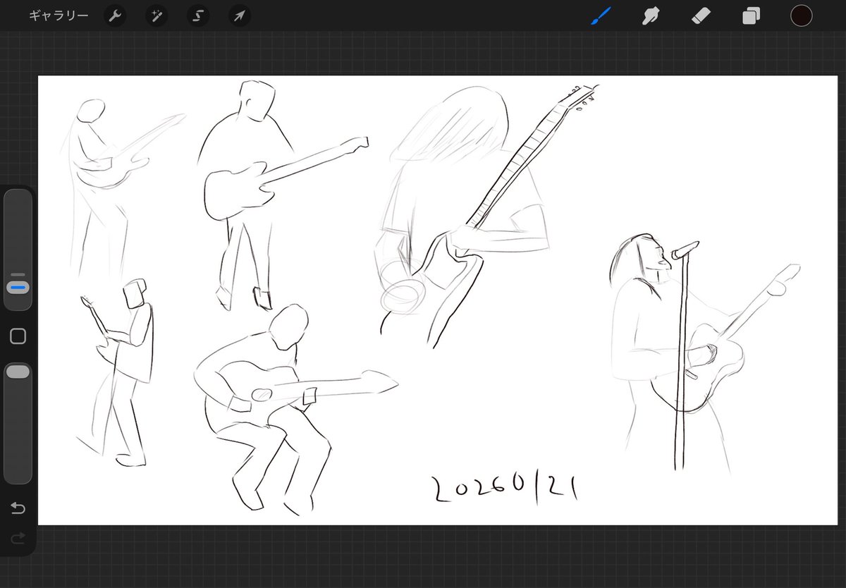The height and width of the screenshot is (588, 846).
Task: Redo the last undone stroke
Action: tap(18, 538)
